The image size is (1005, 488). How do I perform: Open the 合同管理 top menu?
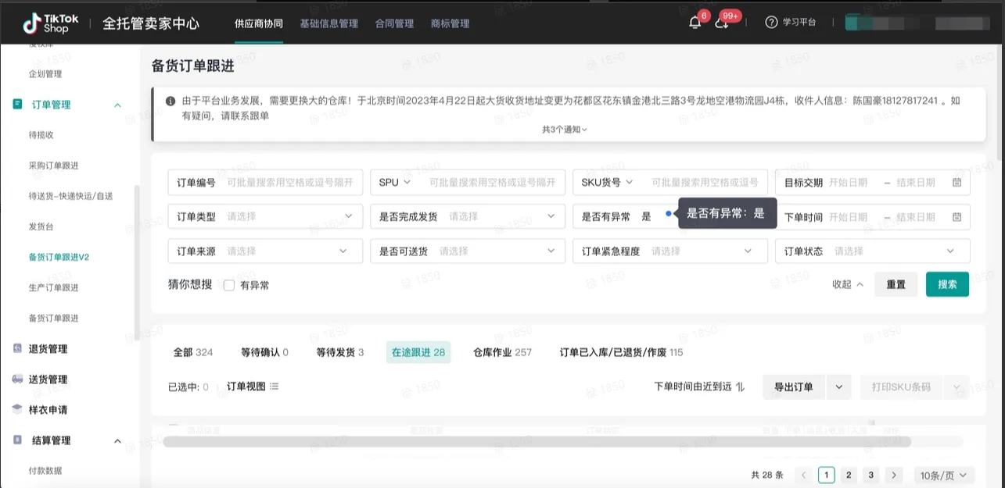coord(394,23)
